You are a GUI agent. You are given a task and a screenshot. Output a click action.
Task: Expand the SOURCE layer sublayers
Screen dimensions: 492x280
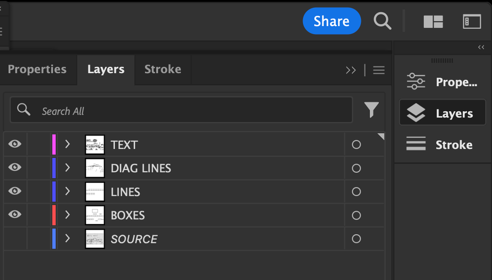click(67, 239)
